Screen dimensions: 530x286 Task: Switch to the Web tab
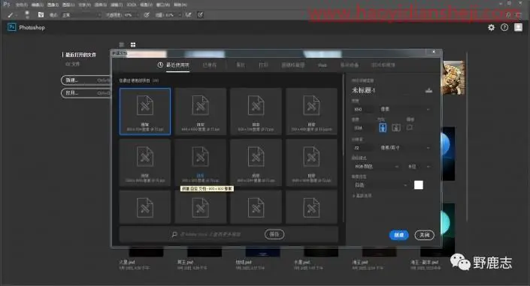tap(323, 65)
